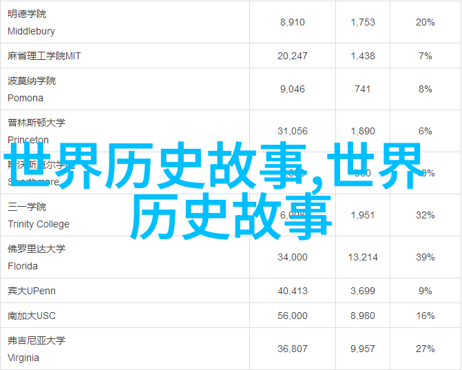Click the 宾大UPenn row name

pos(32,291)
